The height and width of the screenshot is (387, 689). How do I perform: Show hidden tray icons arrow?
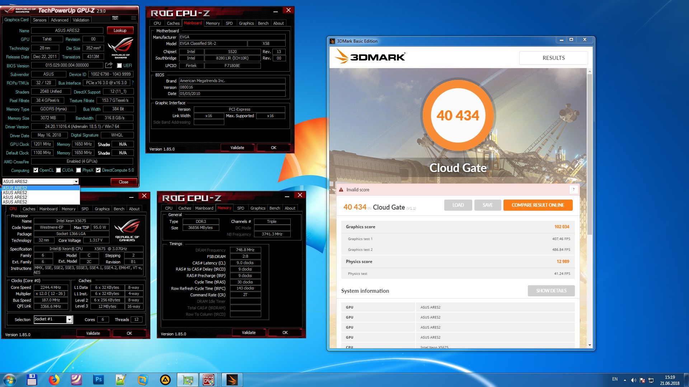click(x=625, y=380)
